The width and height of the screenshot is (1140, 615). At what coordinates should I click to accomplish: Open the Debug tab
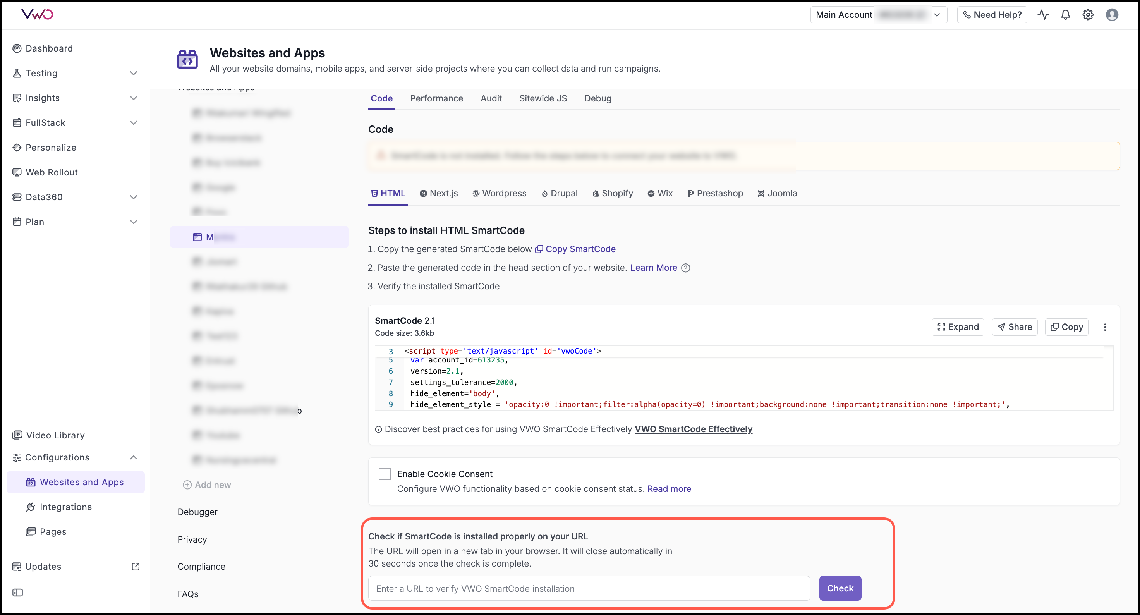(x=597, y=98)
